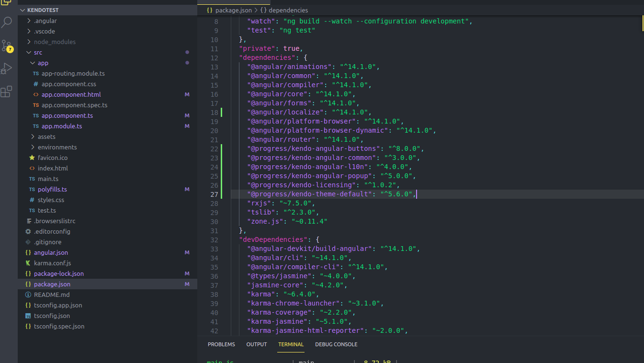The width and height of the screenshot is (644, 363).
Task: Click dependencies in the breadcrumb bar
Action: pos(289,10)
